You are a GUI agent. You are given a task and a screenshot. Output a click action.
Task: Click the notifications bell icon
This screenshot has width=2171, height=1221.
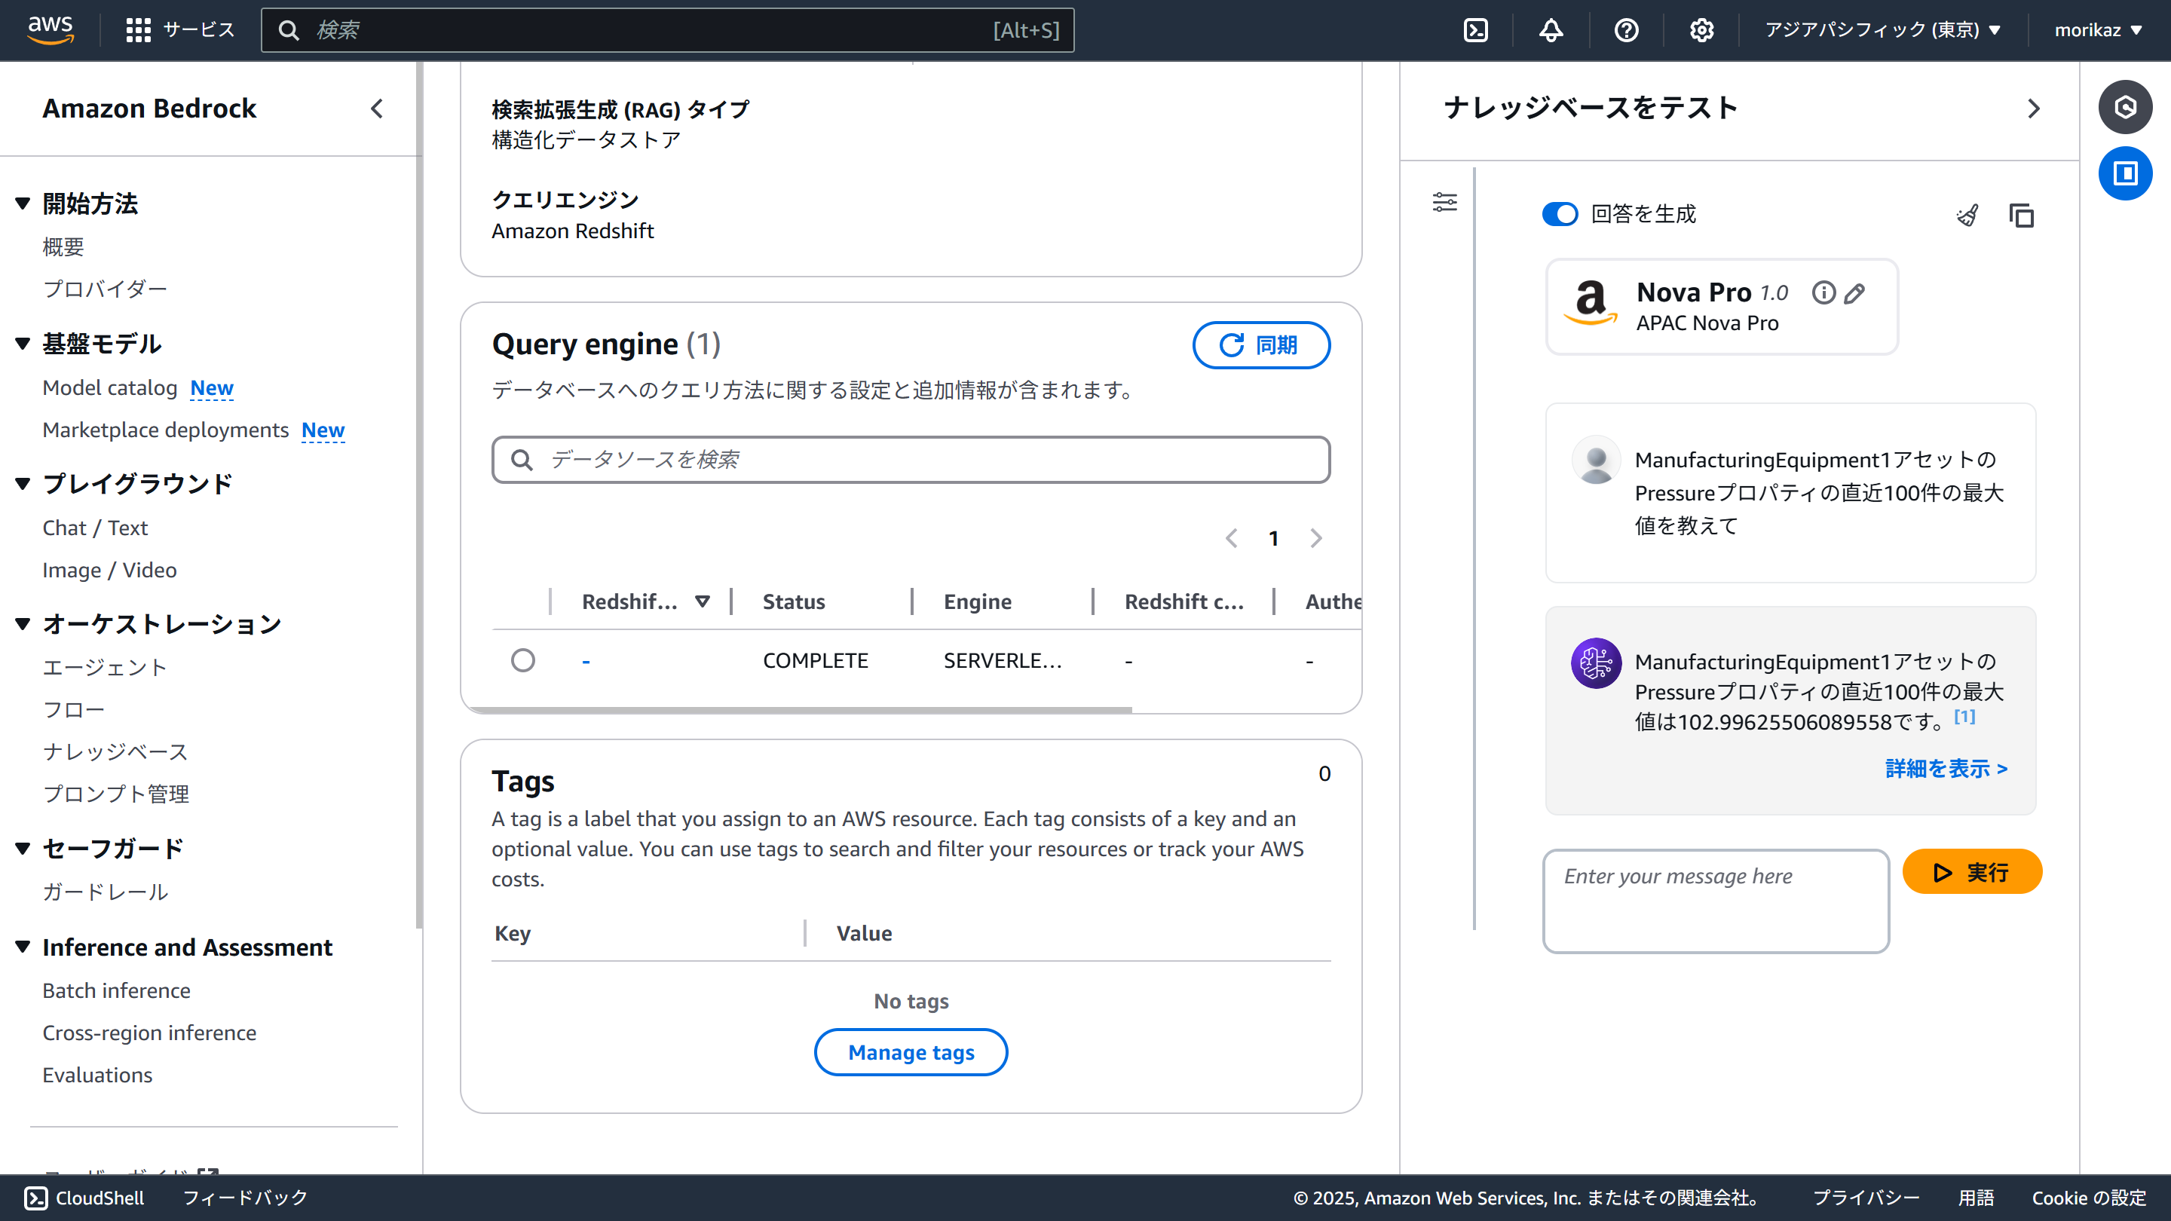[1551, 30]
